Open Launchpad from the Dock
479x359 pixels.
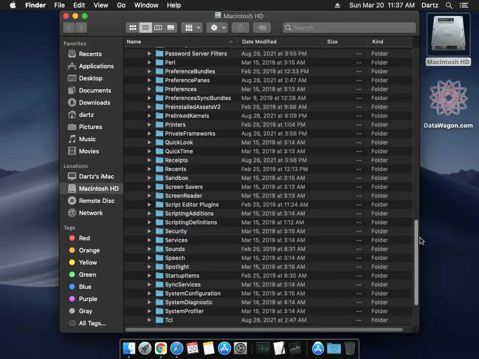pyautogui.click(x=145, y=348)
